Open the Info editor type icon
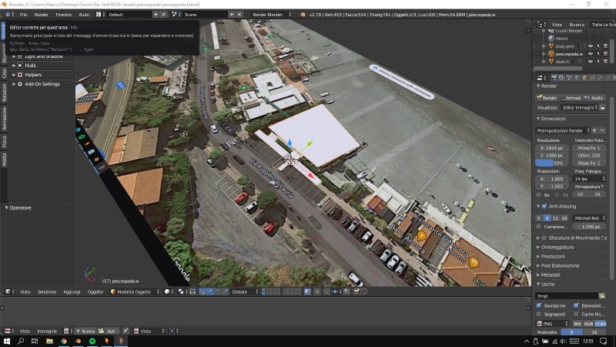 (x=9, y=14)
